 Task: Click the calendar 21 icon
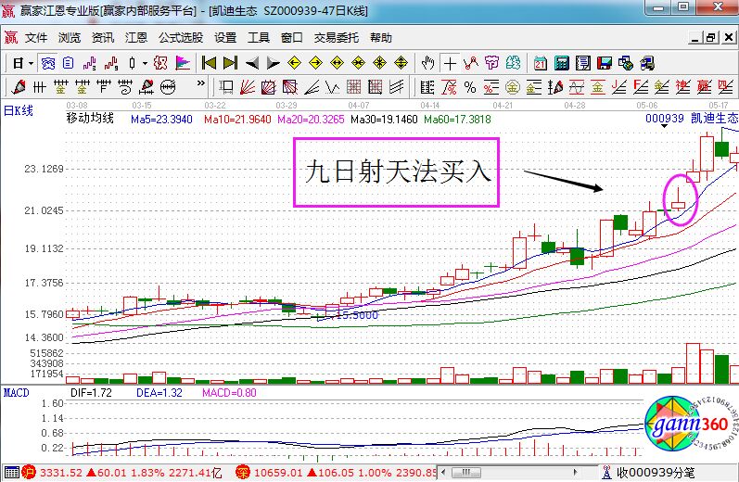click(x=541, y=63)
